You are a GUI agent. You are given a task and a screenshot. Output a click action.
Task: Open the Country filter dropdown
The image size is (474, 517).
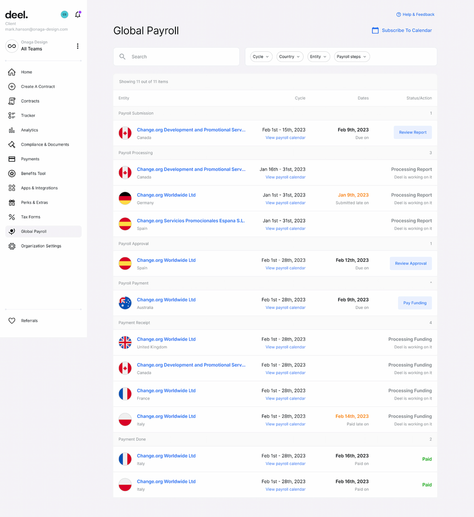[290, 57]
